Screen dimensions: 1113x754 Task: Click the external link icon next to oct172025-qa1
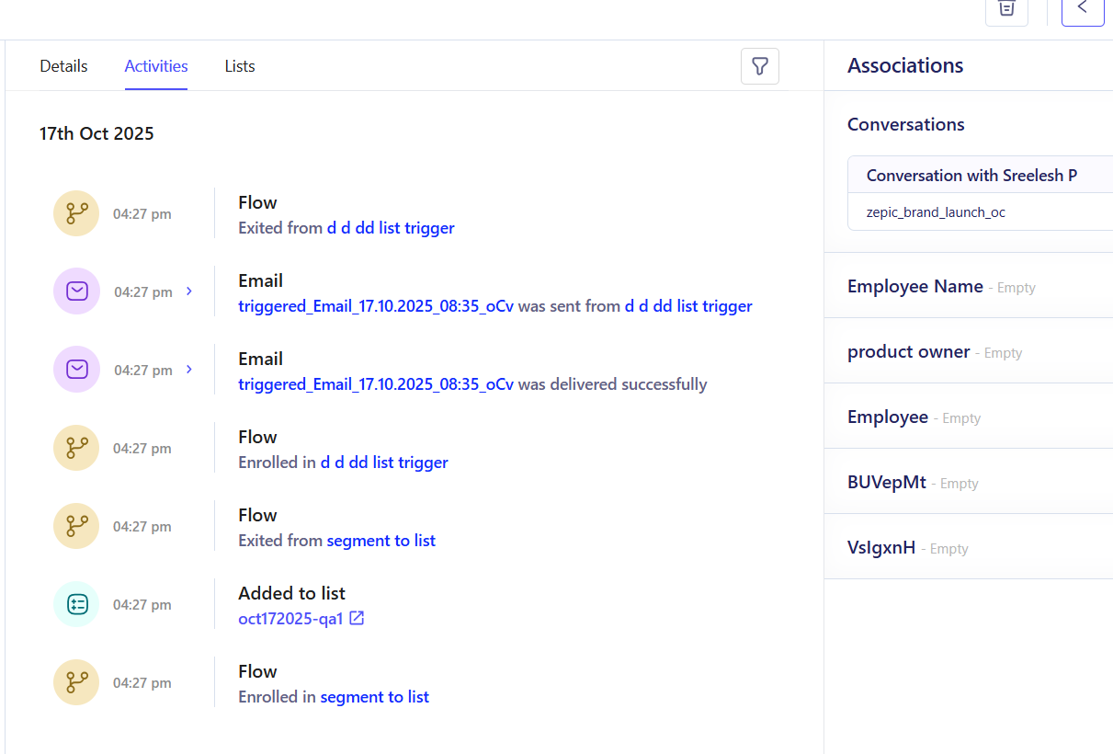357,619
